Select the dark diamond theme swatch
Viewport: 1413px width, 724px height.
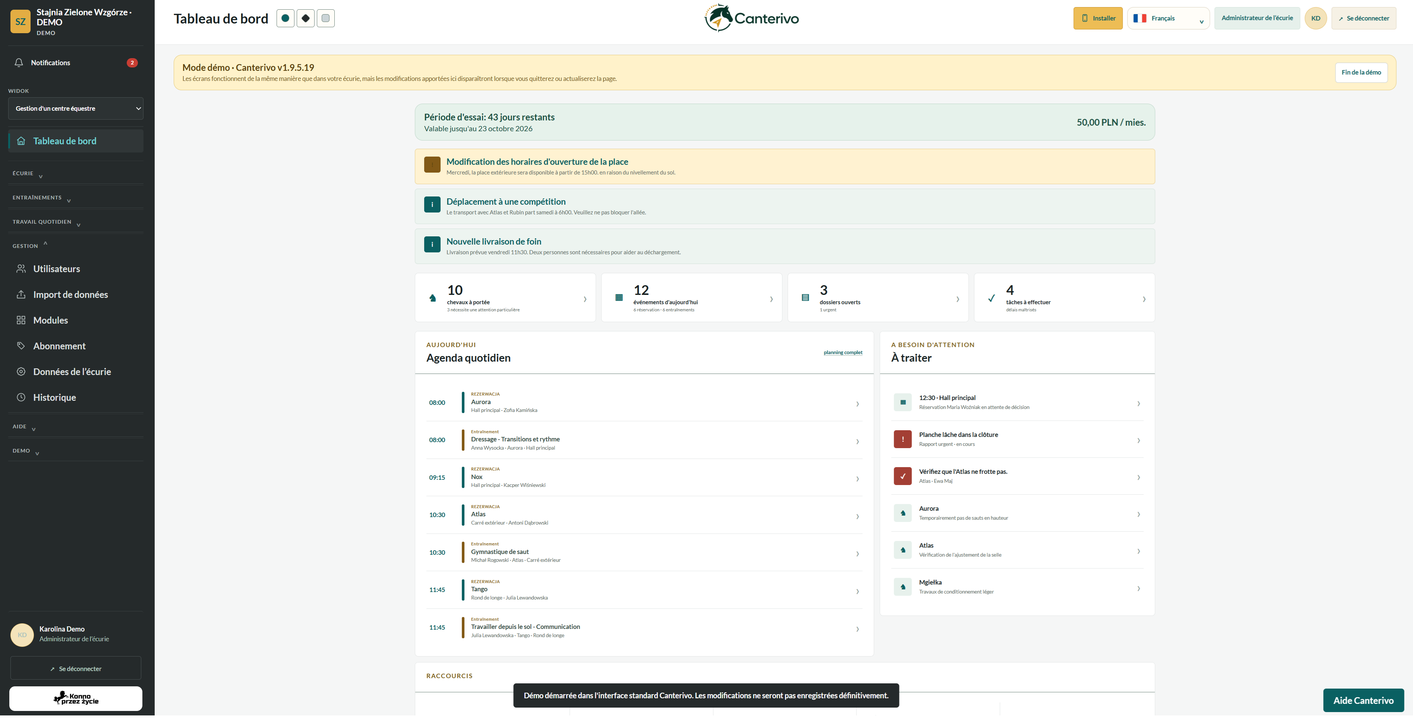[x=306, y=18]
